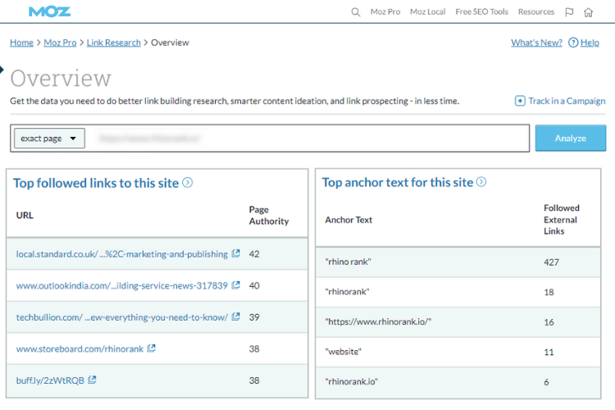Click the Track in a Campaign plus icon
This screenshot has width=615, height=410.
520,101
